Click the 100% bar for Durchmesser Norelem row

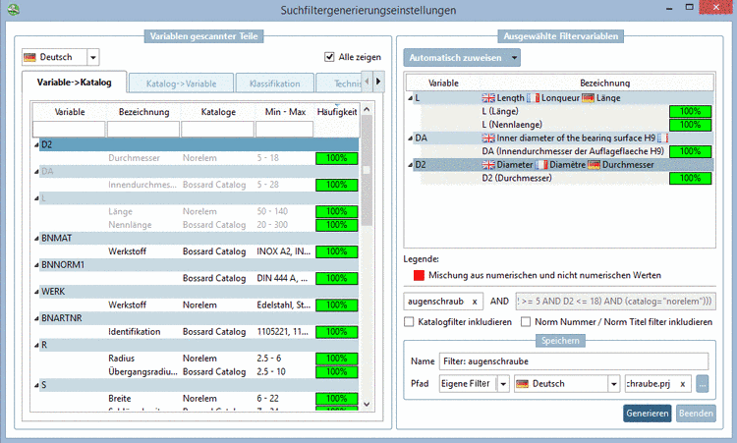pyautogui.click(x=336, y=158)
